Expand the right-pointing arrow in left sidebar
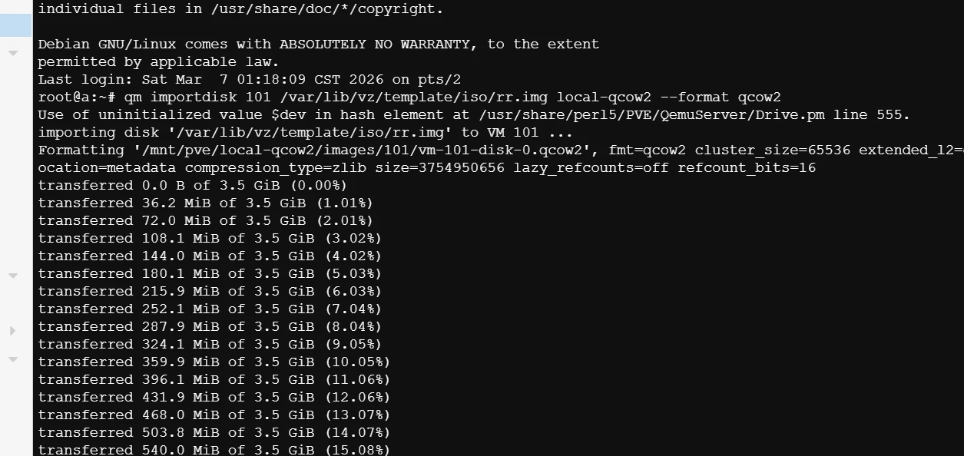Screen dimensions: 964x456 click(x=13, y=331)
